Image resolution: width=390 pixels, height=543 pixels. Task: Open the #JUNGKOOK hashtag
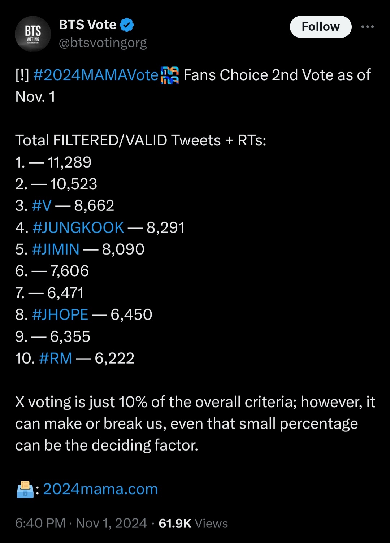coord(78,227)
